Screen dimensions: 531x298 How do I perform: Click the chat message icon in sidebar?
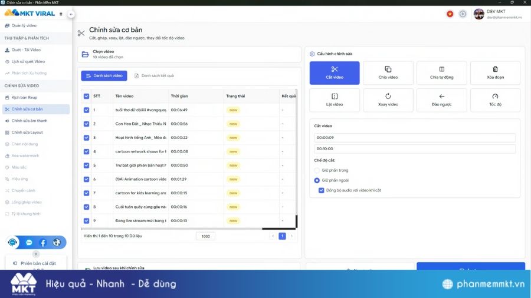(x=29, y=243)
